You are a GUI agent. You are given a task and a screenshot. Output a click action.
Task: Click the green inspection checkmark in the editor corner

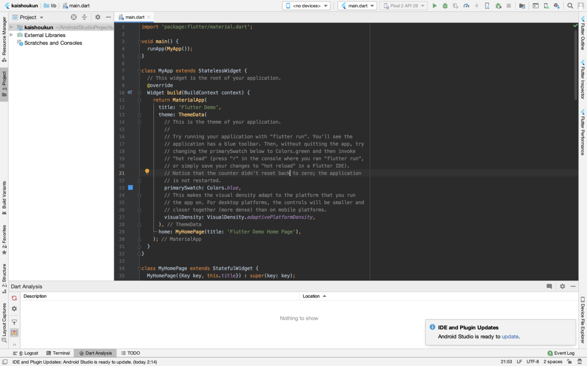pos(576,26)
